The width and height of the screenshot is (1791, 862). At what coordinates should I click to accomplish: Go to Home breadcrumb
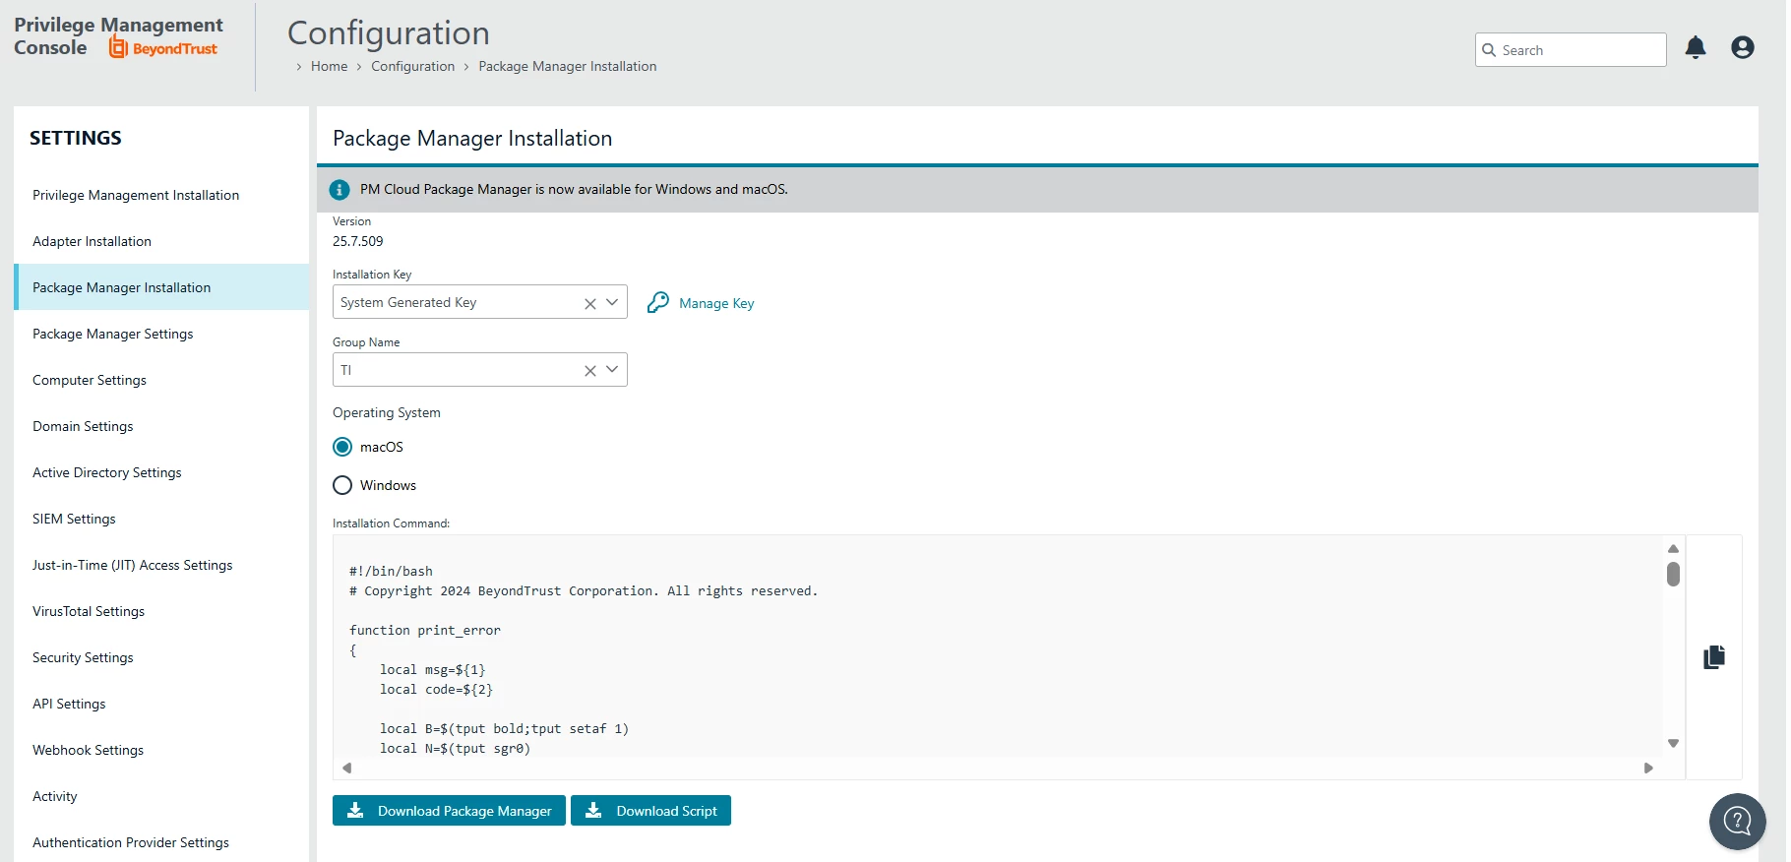click(329, 66)
